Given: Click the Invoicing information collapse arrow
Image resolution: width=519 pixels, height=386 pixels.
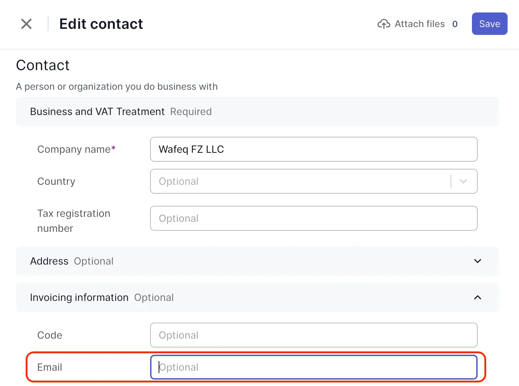Looking at the screenshot, I should click(x=477, y=297).
